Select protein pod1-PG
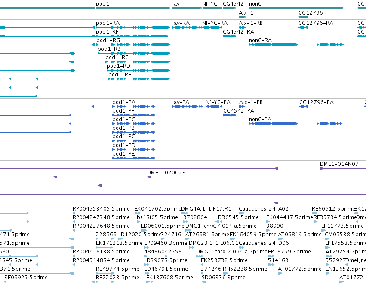Viewport: 366px width, 284px height. pos(134,124)
